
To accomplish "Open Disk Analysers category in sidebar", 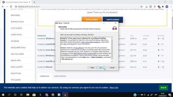I will point(17,54).
